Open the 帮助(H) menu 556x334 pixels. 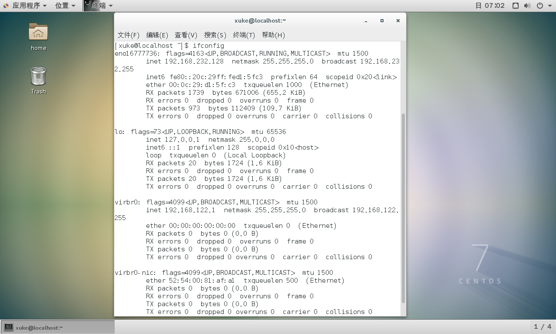[x=273, y=35]
